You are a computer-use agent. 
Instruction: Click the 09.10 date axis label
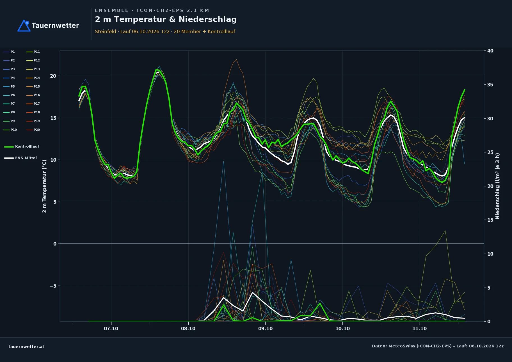265,329
